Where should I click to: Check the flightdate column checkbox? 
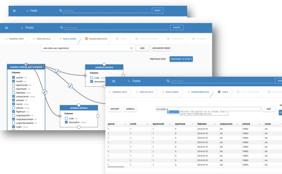13,92
